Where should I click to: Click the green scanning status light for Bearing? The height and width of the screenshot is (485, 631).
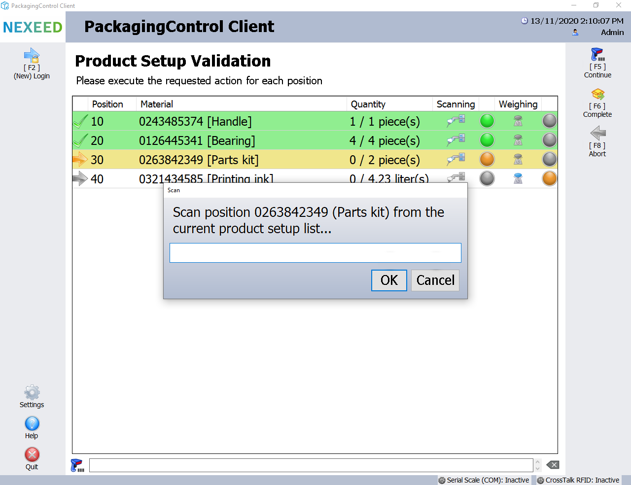(487, 140)
